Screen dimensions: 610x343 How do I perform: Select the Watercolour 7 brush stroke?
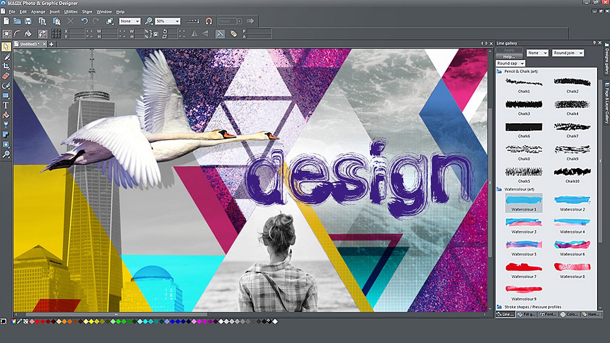click(524, 270)
